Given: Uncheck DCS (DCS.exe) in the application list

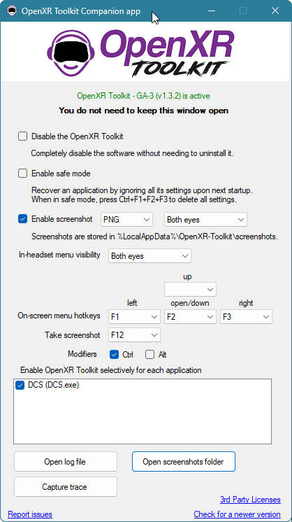Looking at the screenshot, I should (x=20, y=386).
